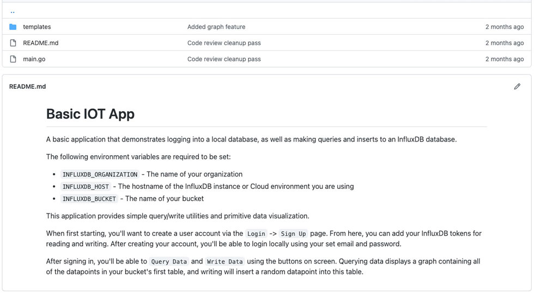Open the parent directory '..' link

coord(13,12)
